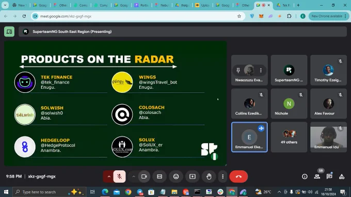
Task: Switch to the Nebu browser tab
Action: (x=162, y=5)
